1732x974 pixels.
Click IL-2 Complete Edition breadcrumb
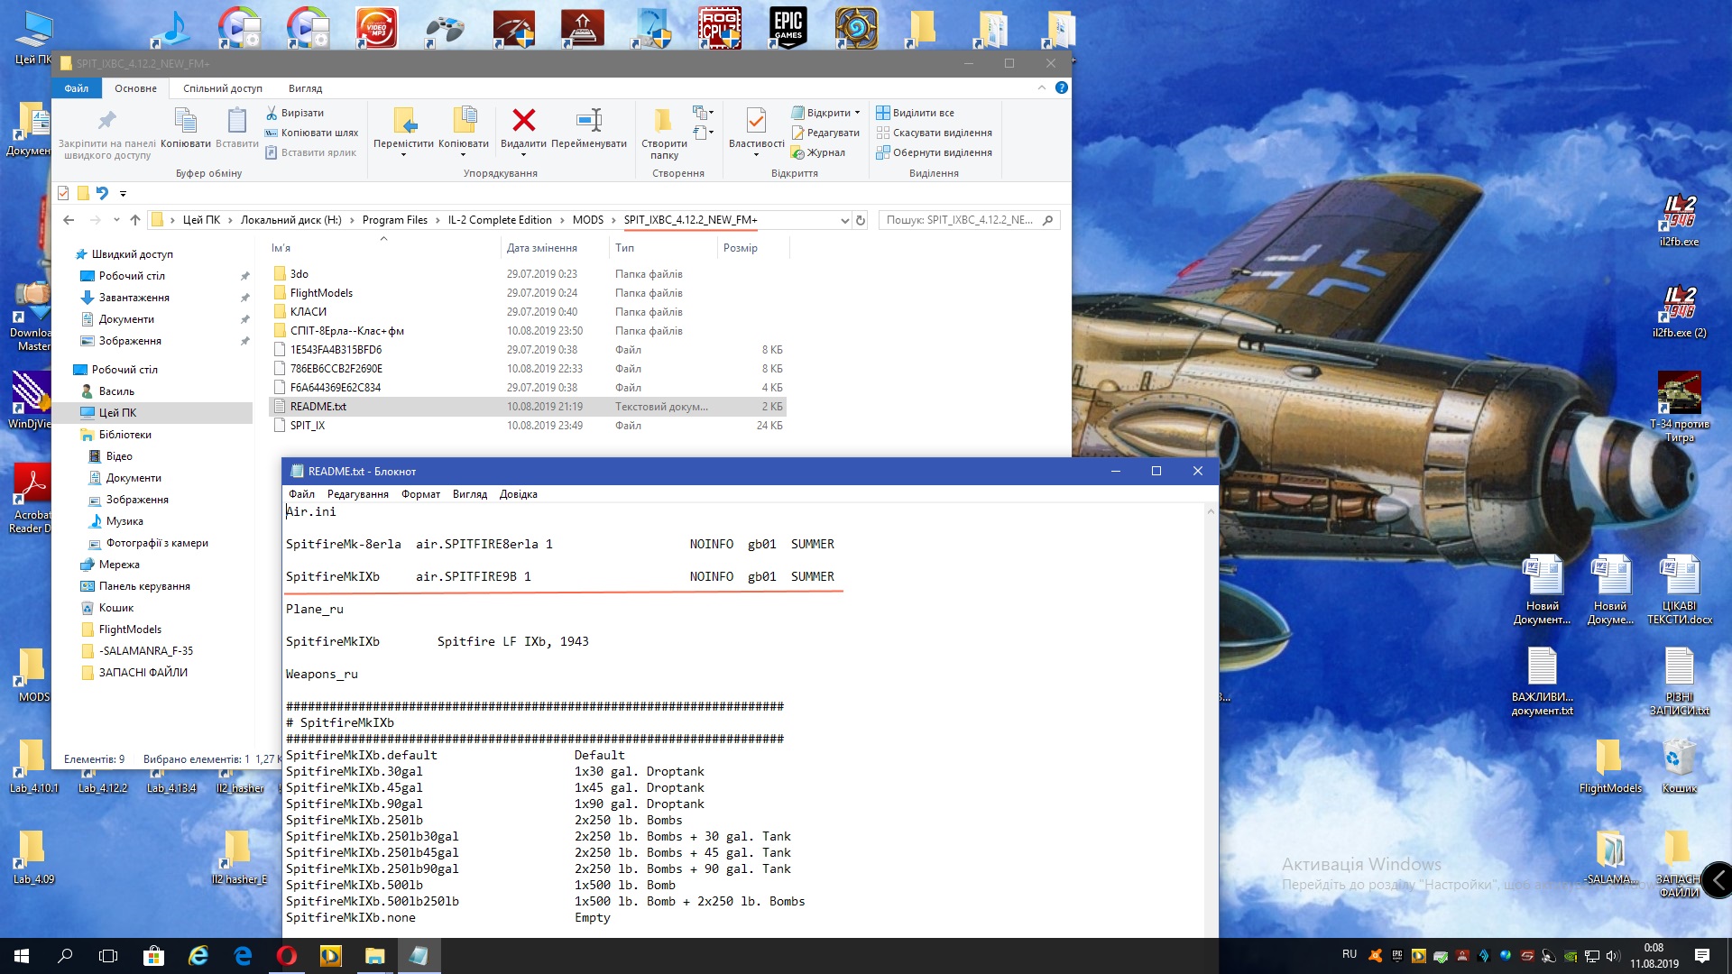pyautogui.click(x=500, y=220)
